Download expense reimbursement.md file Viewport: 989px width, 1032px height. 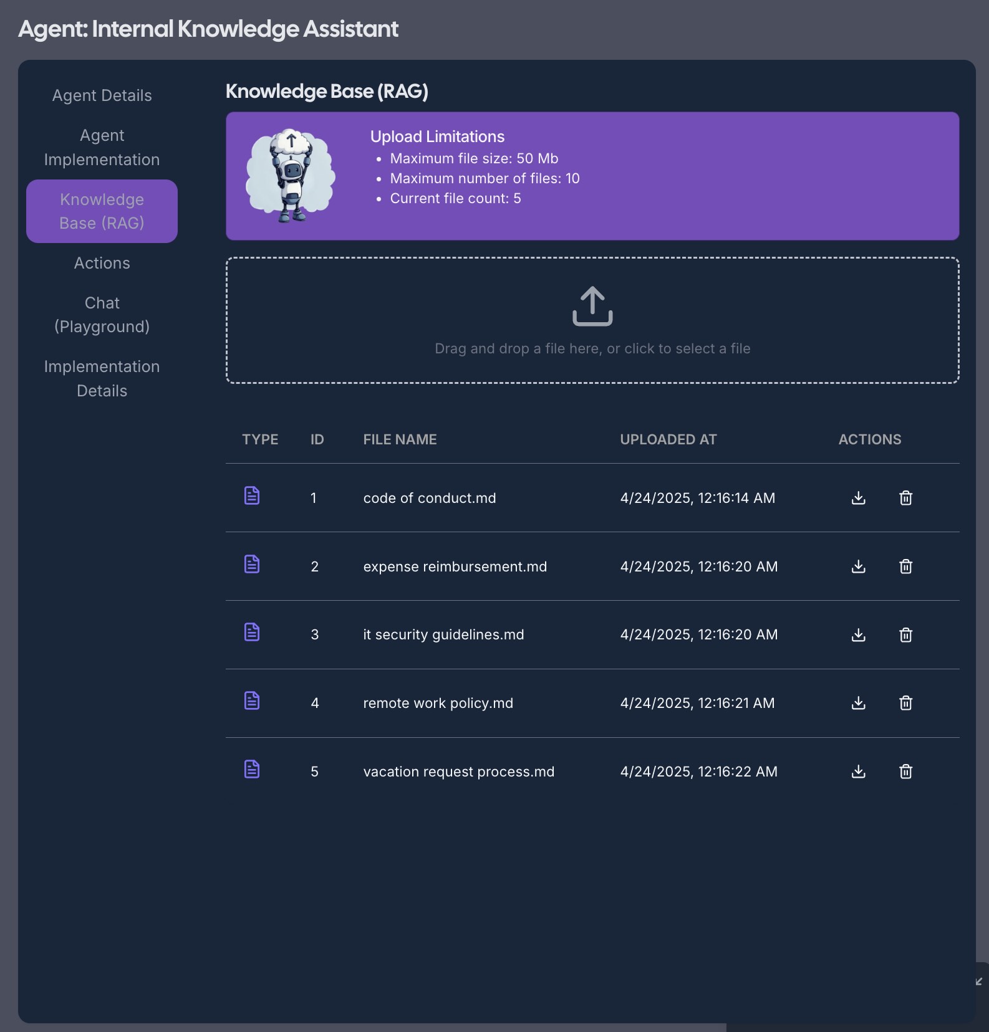pos(859,566)
